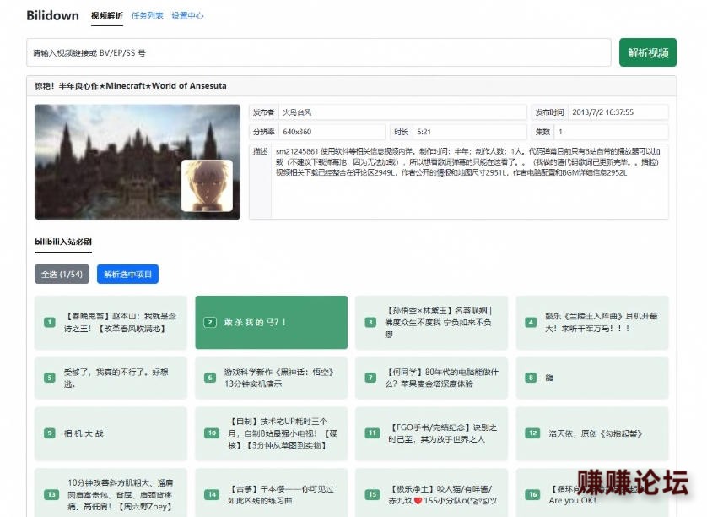Select card 4 鼓乐《兰陵王入阵曲》
Image resolution: width=707 pixels, height=517 pixels.
tap(592, 323)
